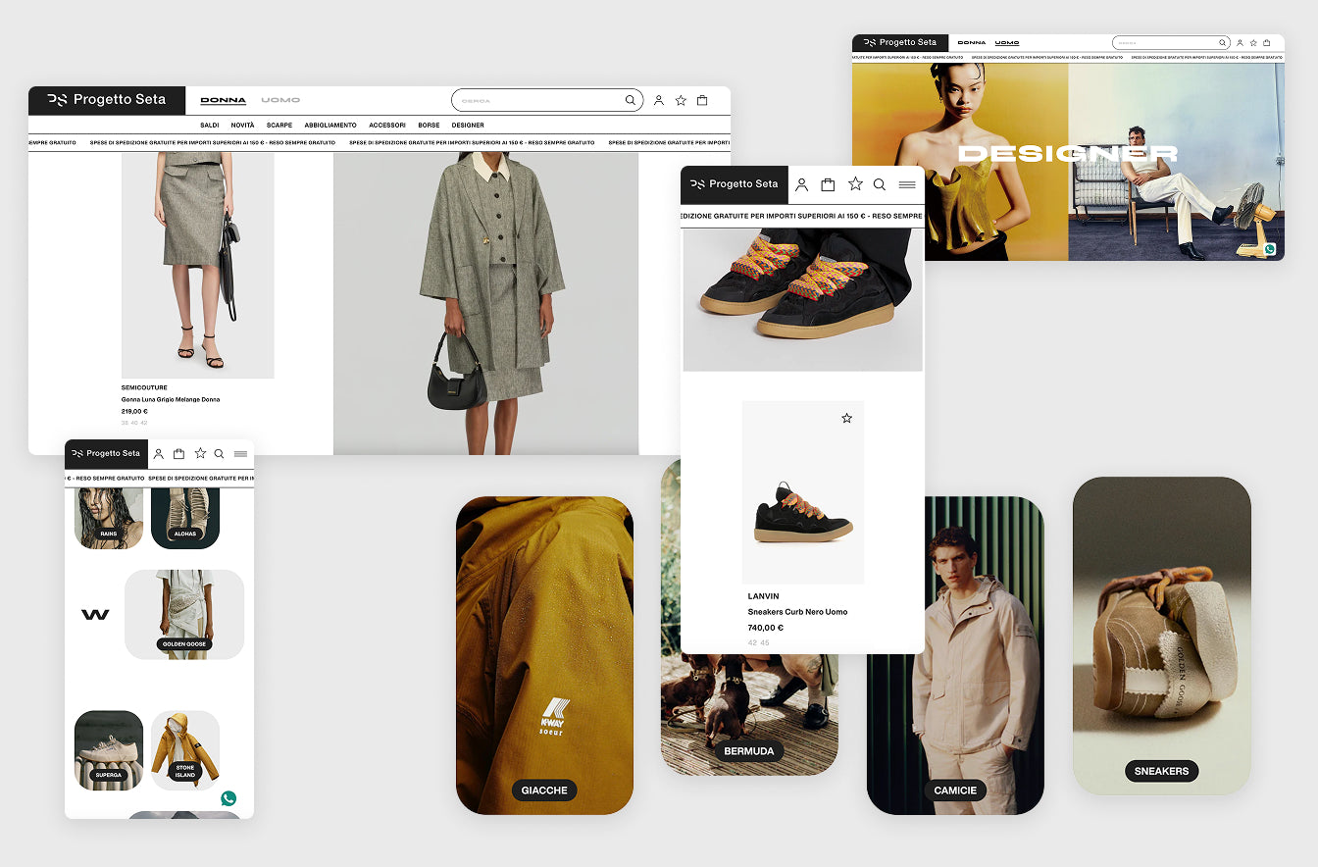Open shopping bag in Lanvin mobile view

point(828,184)
